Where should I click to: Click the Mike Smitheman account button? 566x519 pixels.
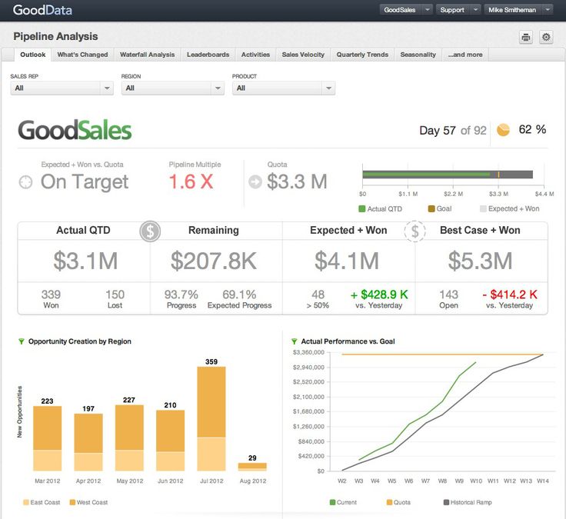coord(513,10)
